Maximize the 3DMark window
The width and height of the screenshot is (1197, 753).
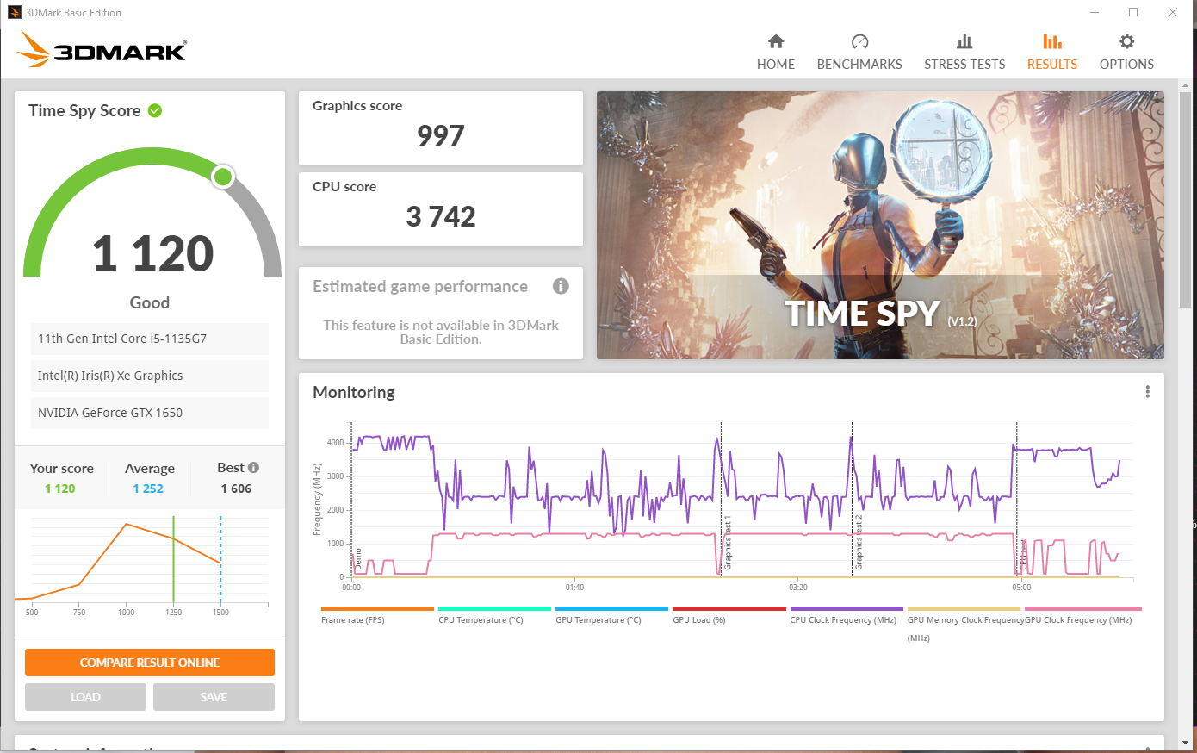(x=1133, y=12)
